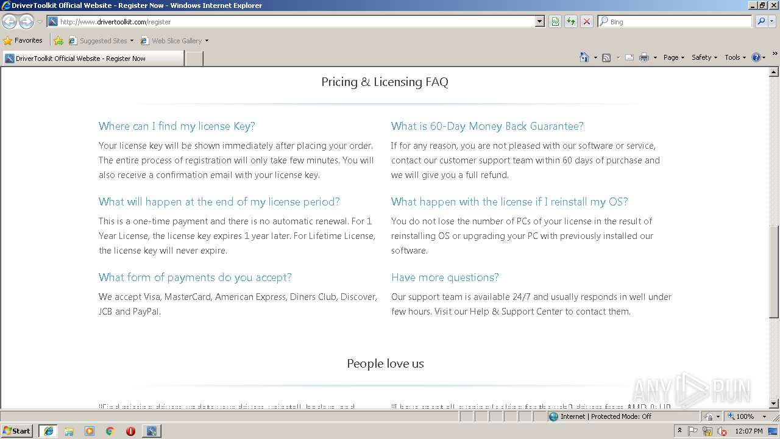Open the Safety menu
The image size is (780, 439).
coord(704,57)
